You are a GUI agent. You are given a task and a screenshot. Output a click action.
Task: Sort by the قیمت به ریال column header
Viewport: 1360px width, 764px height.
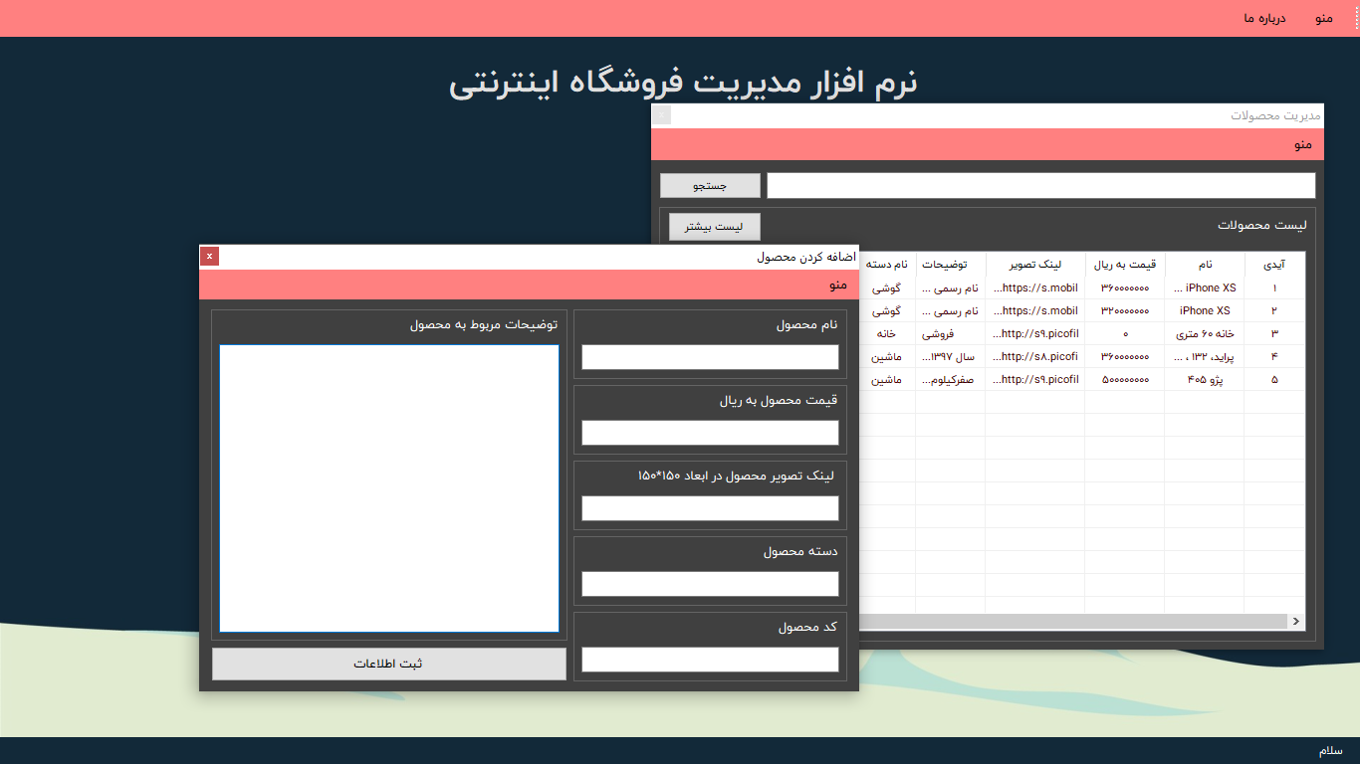[1124, 265]
